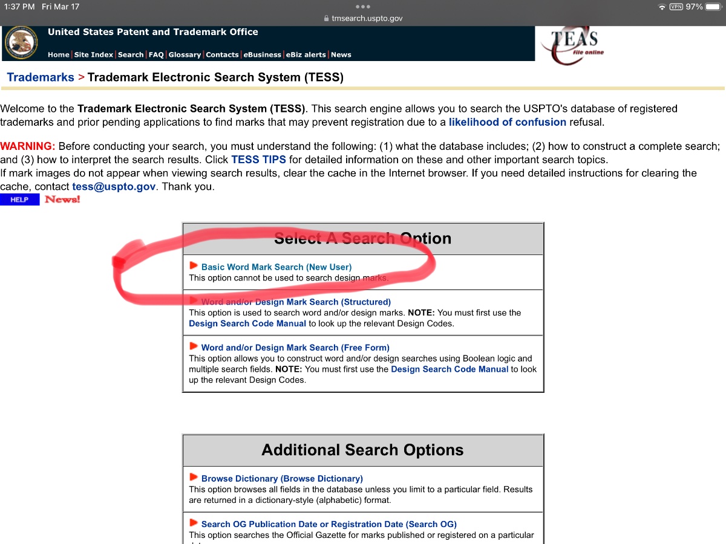726x544 pixels.
Task: Click the likelihood of confusion link
Action: point(508,121)
